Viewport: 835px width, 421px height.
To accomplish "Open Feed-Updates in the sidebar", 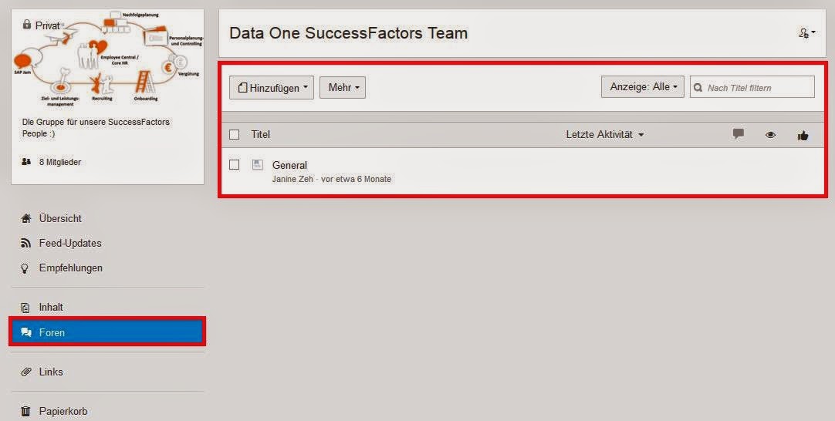I will 70,243.
